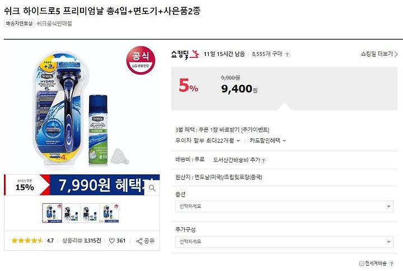Click the help icon beside 전세계배송
The width and height of the screenshot is (403, 271).
(x=391, y=264)
